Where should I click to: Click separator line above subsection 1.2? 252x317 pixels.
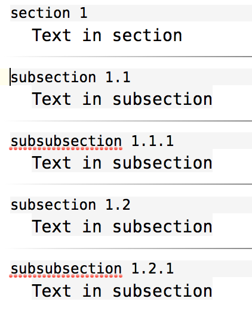(x=130, y=184)
